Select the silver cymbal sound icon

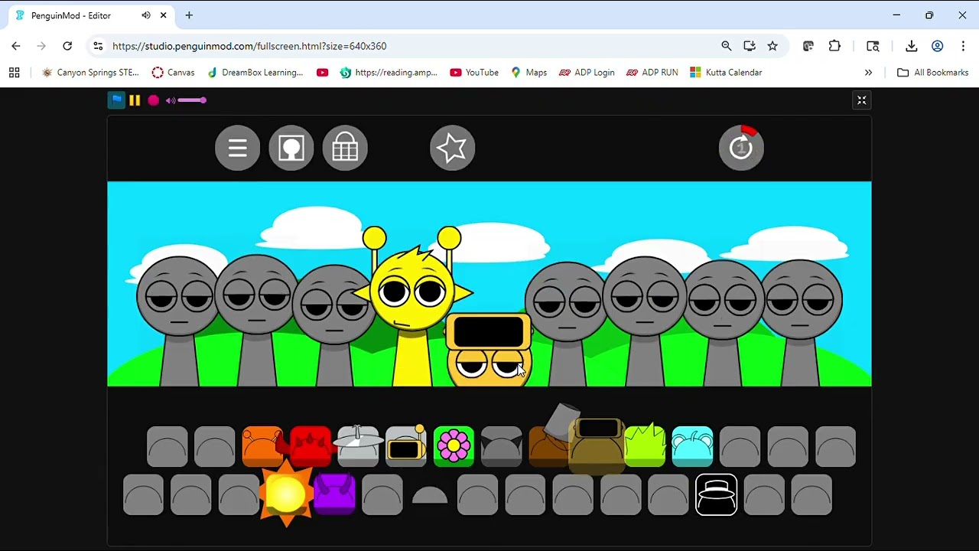(358, 447)
